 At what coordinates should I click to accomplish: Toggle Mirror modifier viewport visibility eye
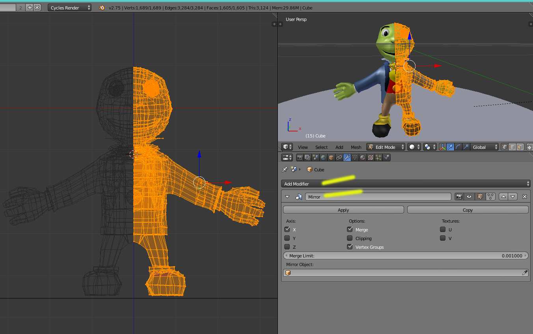469,197
